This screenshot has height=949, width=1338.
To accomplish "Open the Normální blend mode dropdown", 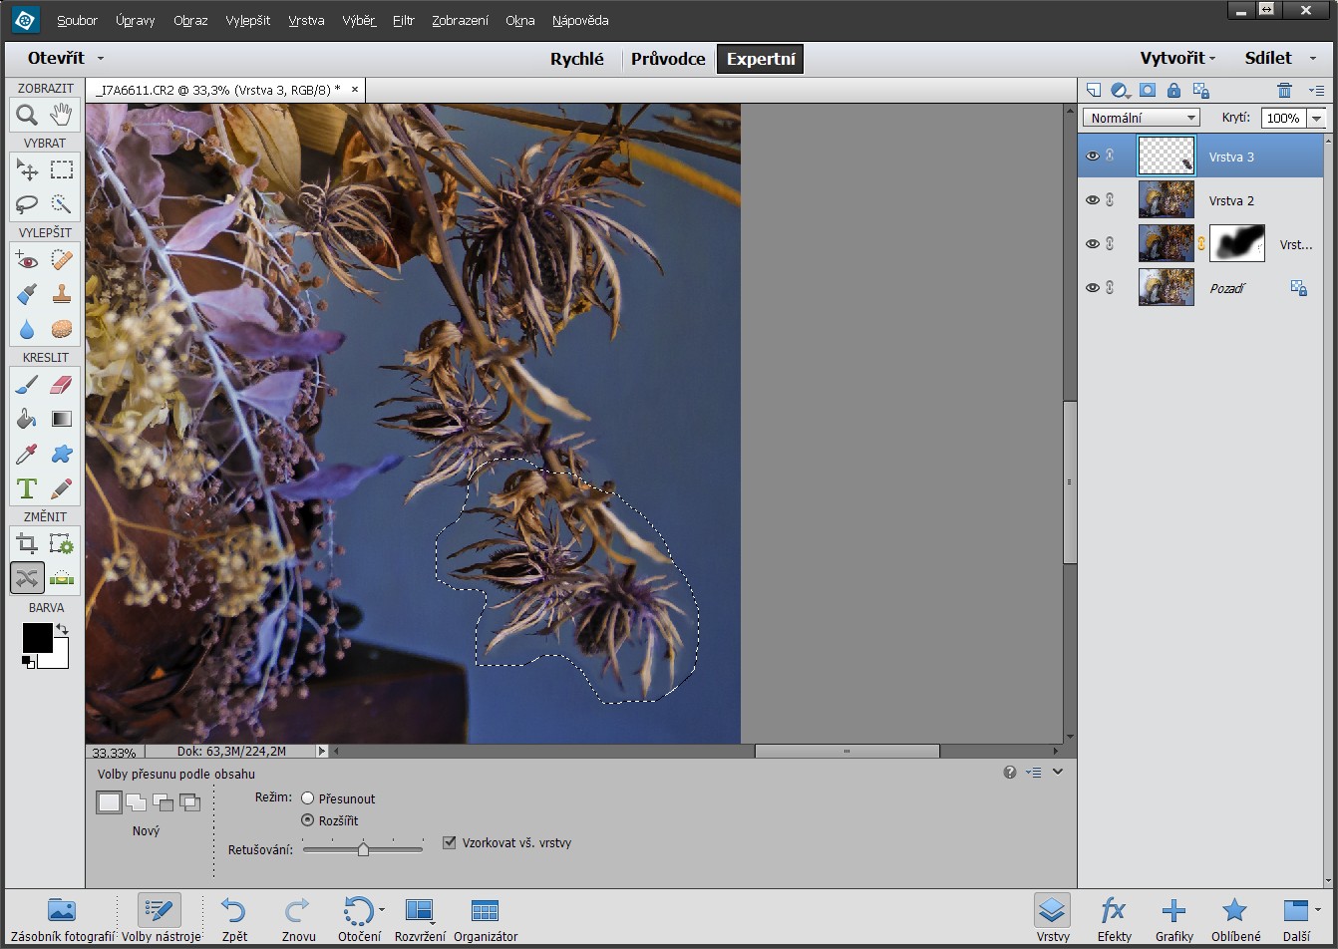I will 1141,118.
